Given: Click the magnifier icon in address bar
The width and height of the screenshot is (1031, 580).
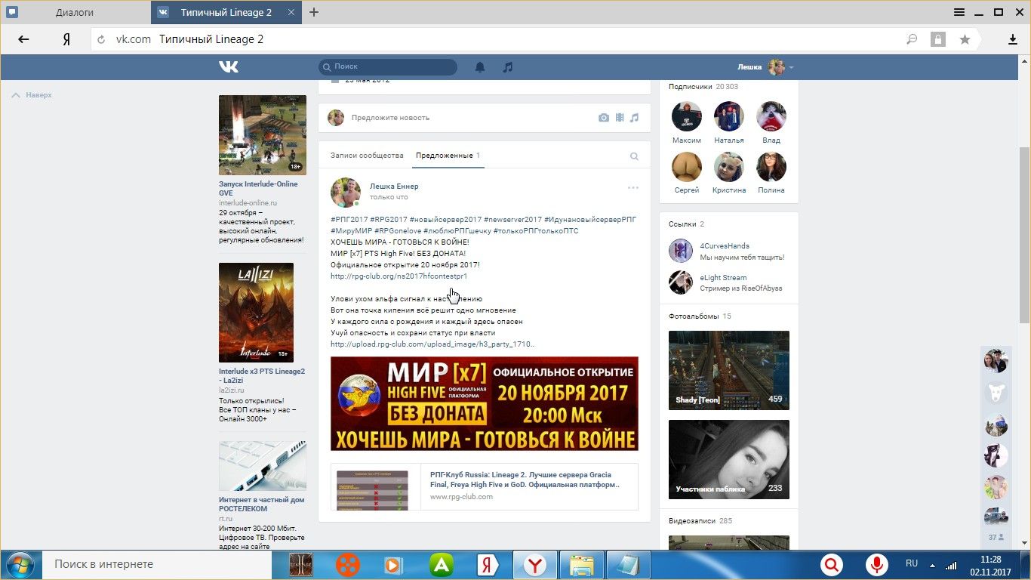Looking at the screenshot, I should [x=913, y=39].
